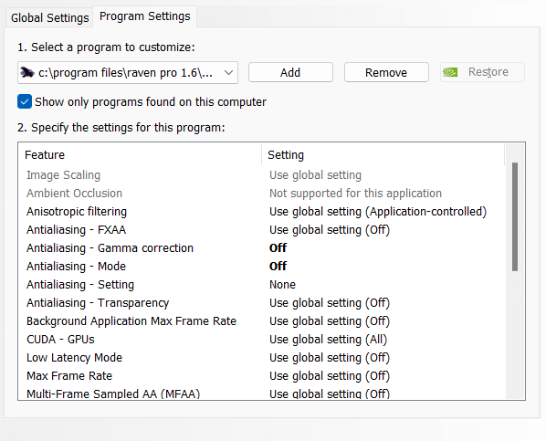Click the Remove button
Image resolution: width=546 pixels, height=441 pixels.
(386, 72)
